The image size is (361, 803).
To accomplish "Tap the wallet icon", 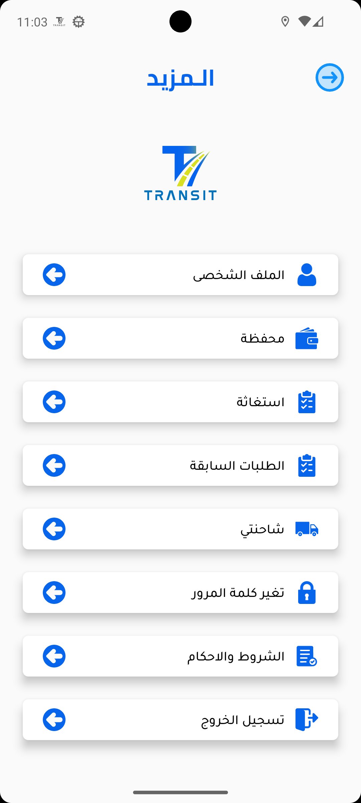I will pyautogui.click(x=307, y=338).
